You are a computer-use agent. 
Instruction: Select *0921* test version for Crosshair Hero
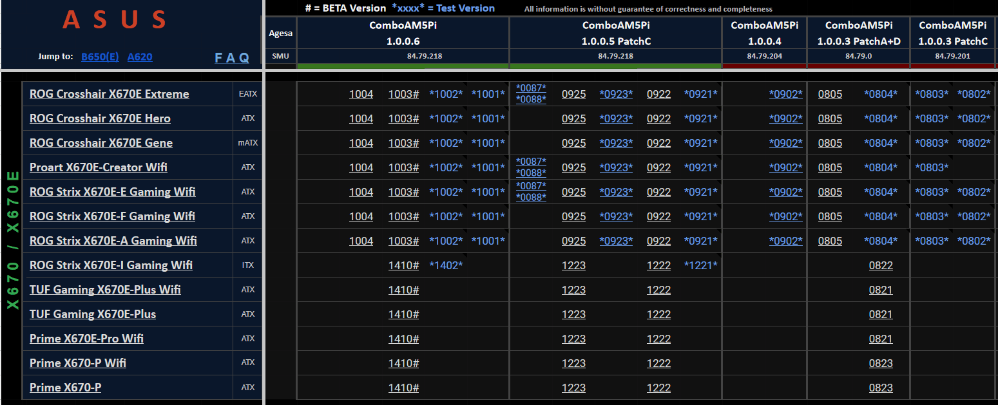(x=701, y=118)
